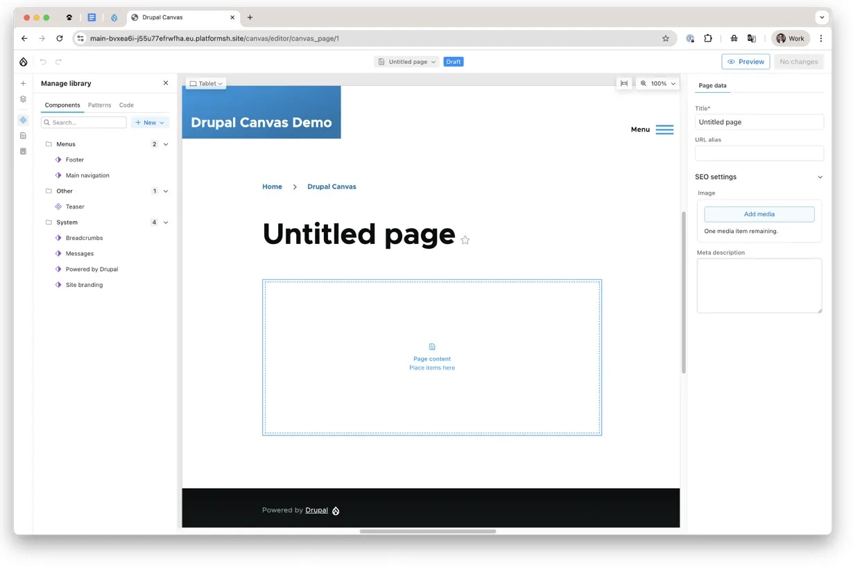Click the translate extension icon

(x=751, y=39)
